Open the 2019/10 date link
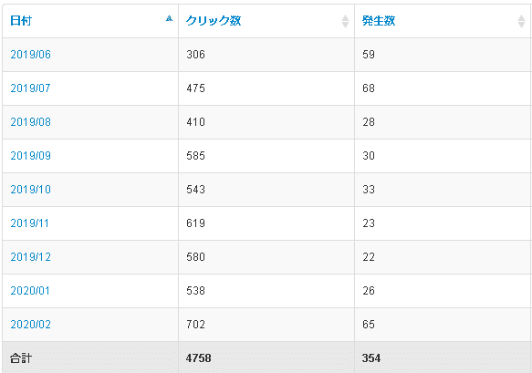 pyautogui.click(x=30, y=190)
